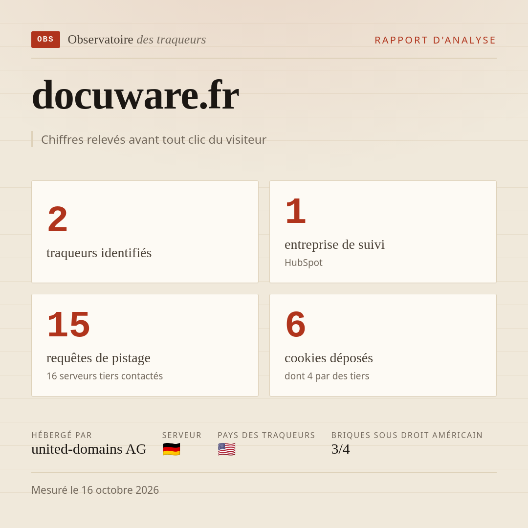Click the 'RAPPORT D'ANALYSE' label
Viewport: 528px width, 528px height.
click(x=435, y=40)
